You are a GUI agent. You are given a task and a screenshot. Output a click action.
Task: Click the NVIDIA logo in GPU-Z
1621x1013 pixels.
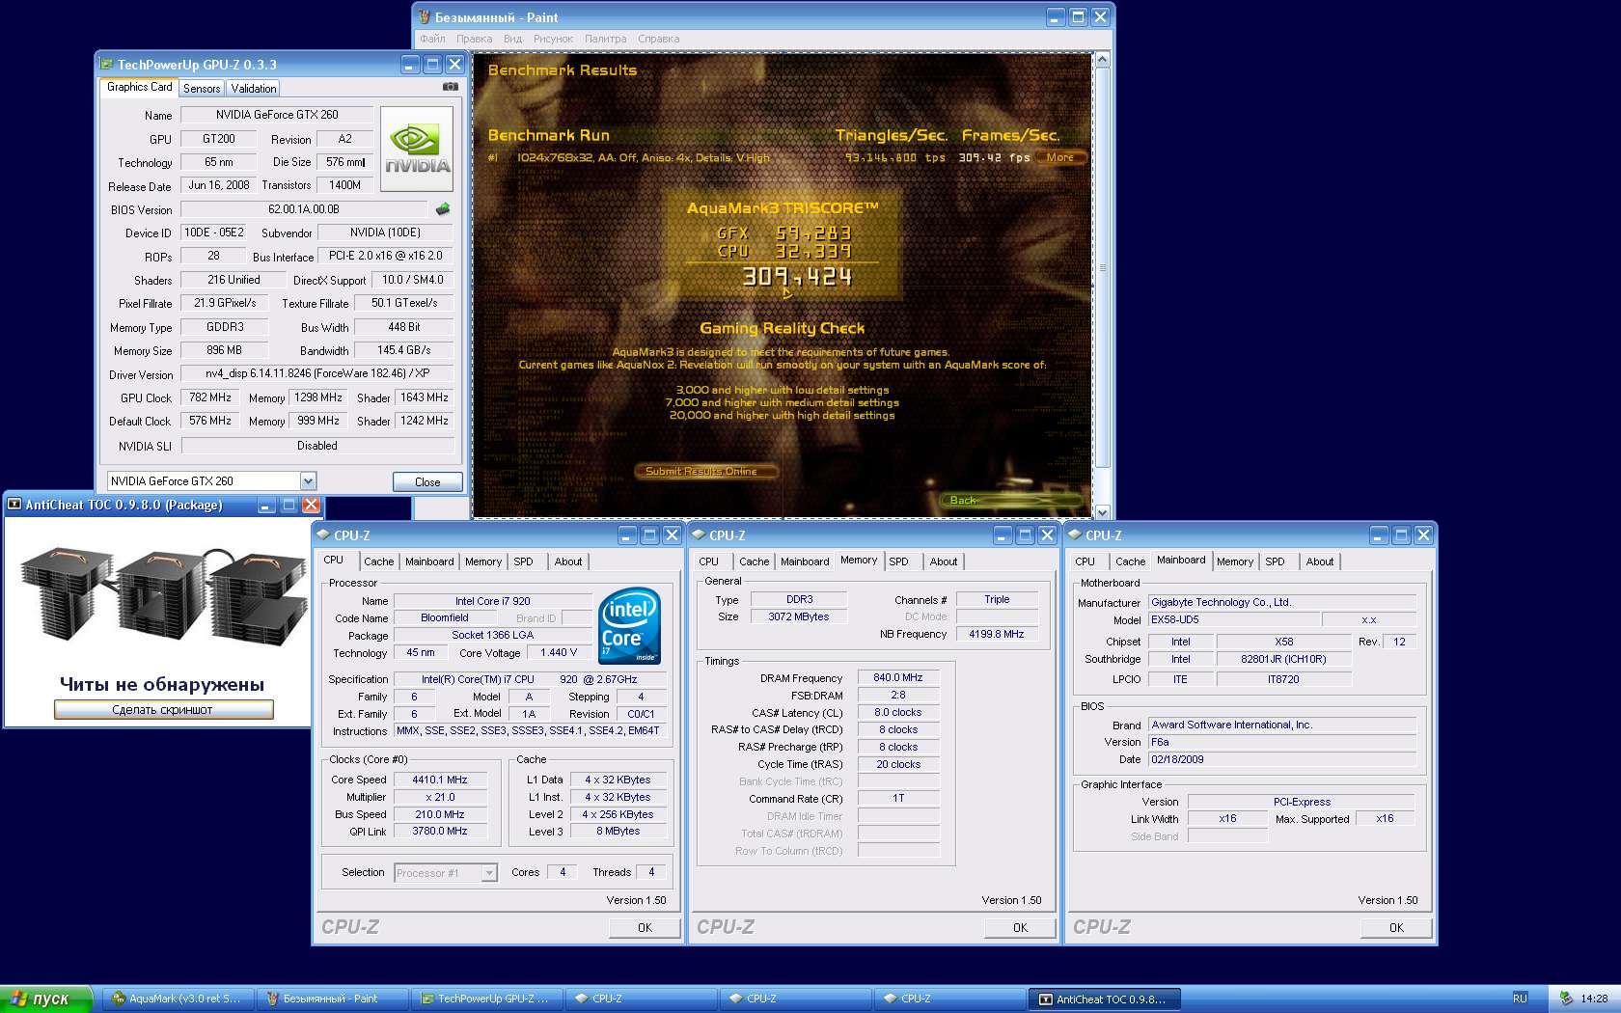point(417,150)
